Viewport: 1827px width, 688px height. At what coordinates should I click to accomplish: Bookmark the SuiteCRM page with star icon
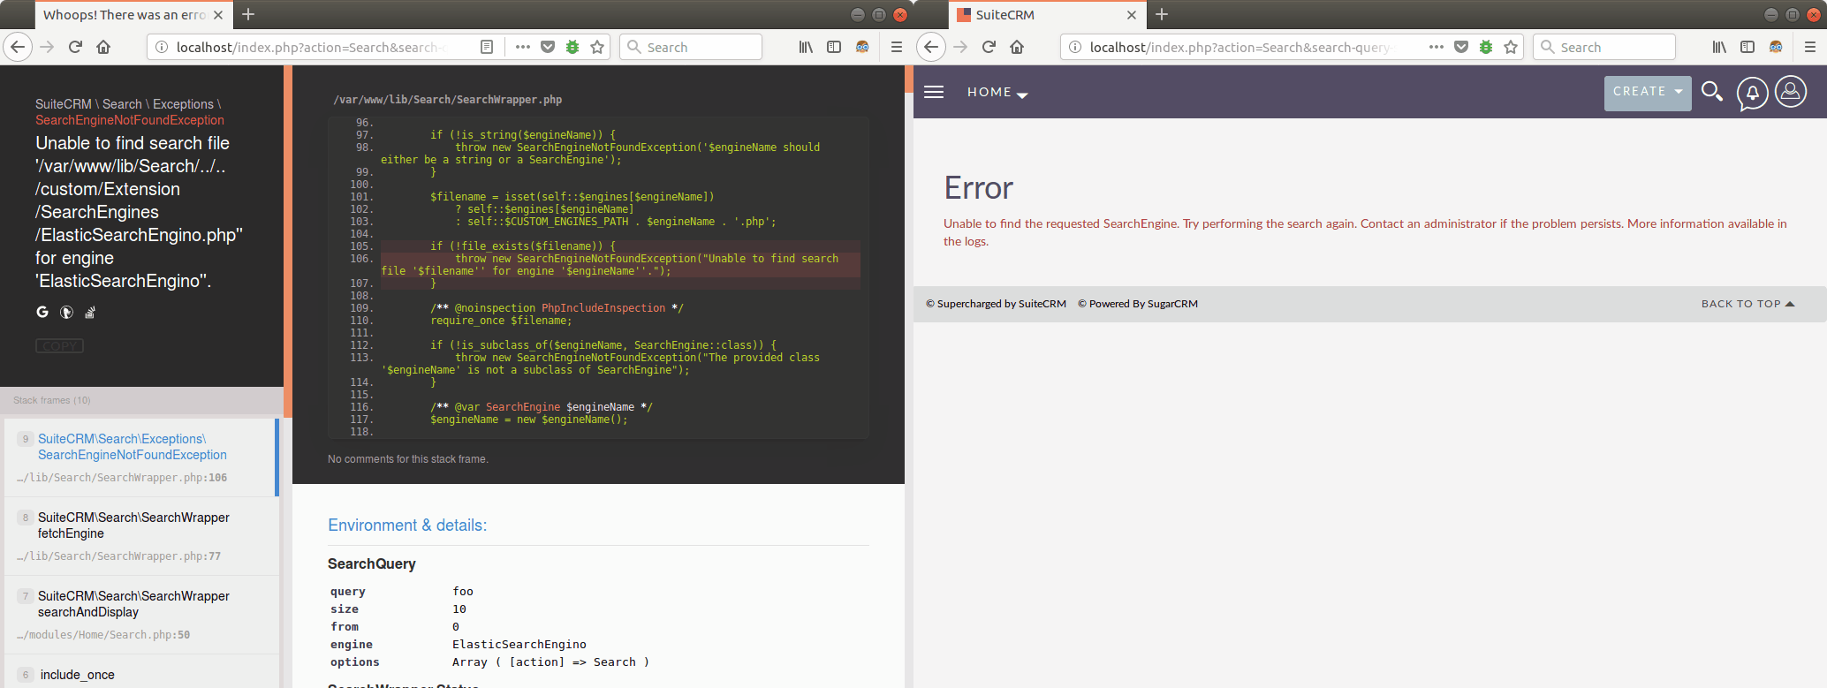(x=1511, y=47)
